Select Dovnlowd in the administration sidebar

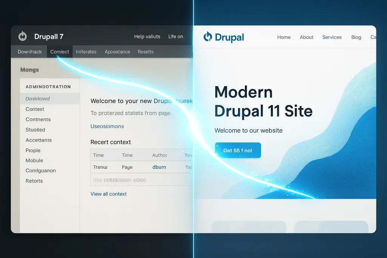click(x=50, y=99)
